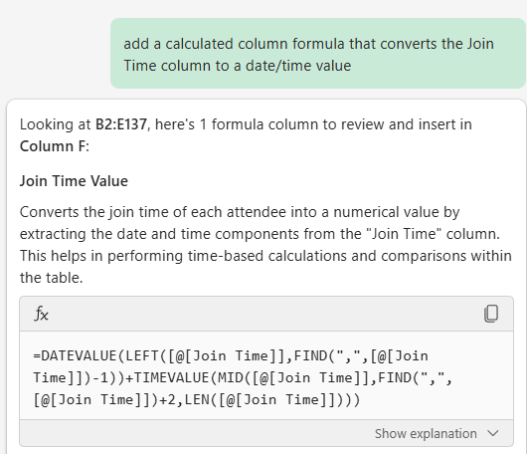This screenshot has width=527, height=454.
Task: Select the green user prompt bubble
Action: click(x=318, y=54)
